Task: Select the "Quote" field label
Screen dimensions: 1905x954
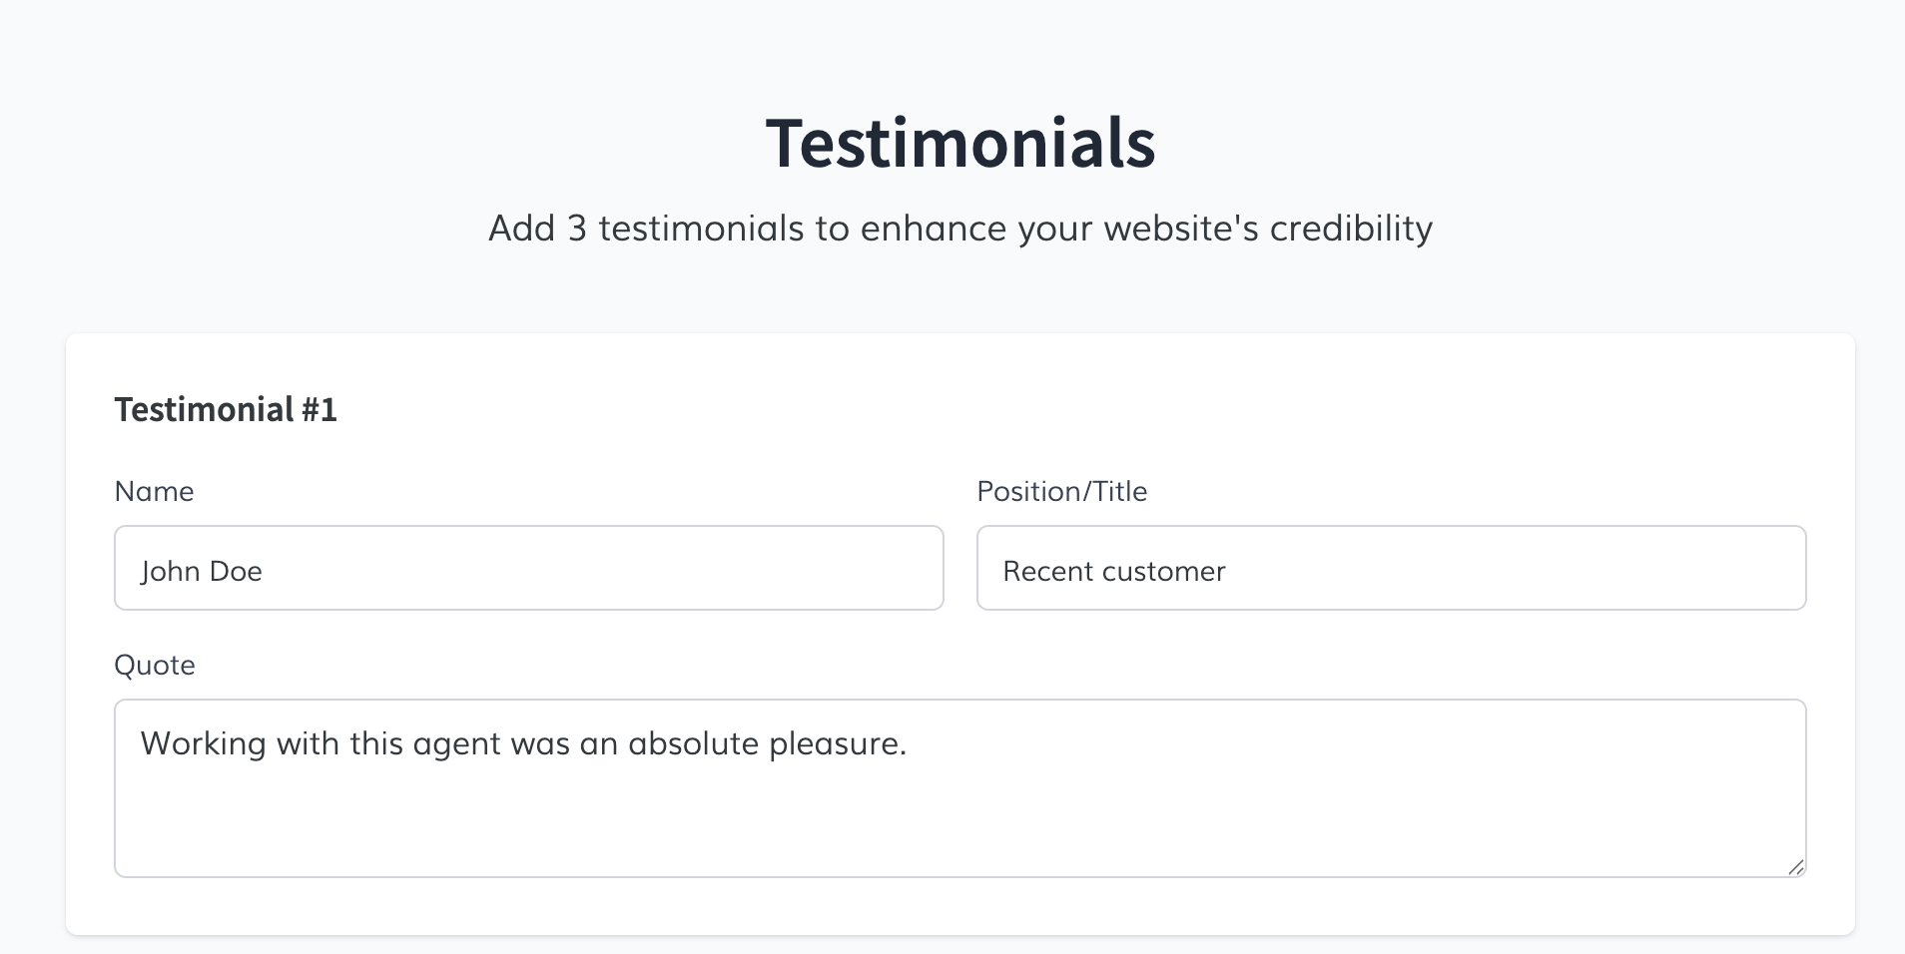Action: click(155, 665)
